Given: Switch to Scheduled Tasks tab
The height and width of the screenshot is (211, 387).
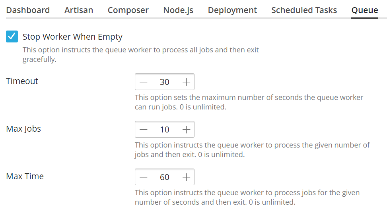Looking at the screenshot, I should pyautogui.click(x=304, y=10).
